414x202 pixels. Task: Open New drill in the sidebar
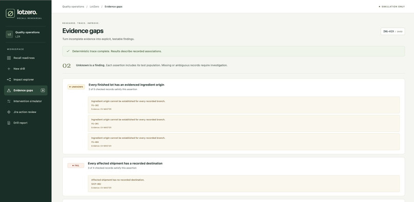26,69
